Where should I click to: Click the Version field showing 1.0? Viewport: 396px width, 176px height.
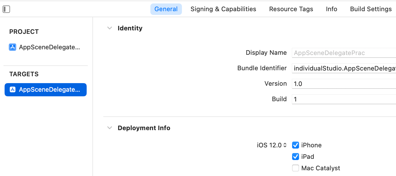pyautogui.click(x=344, y=84)
